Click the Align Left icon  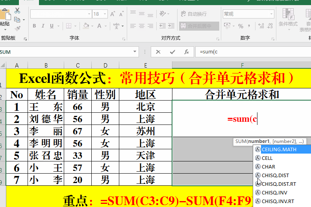point(133,26)
